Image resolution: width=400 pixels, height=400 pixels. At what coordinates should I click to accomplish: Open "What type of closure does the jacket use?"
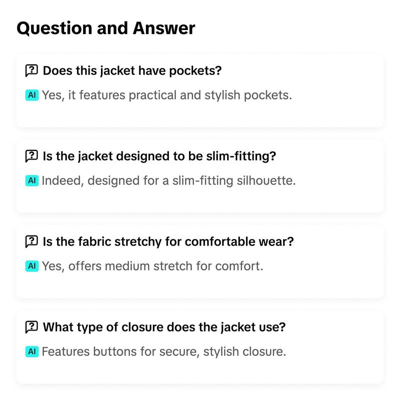[x=164, y=327]
